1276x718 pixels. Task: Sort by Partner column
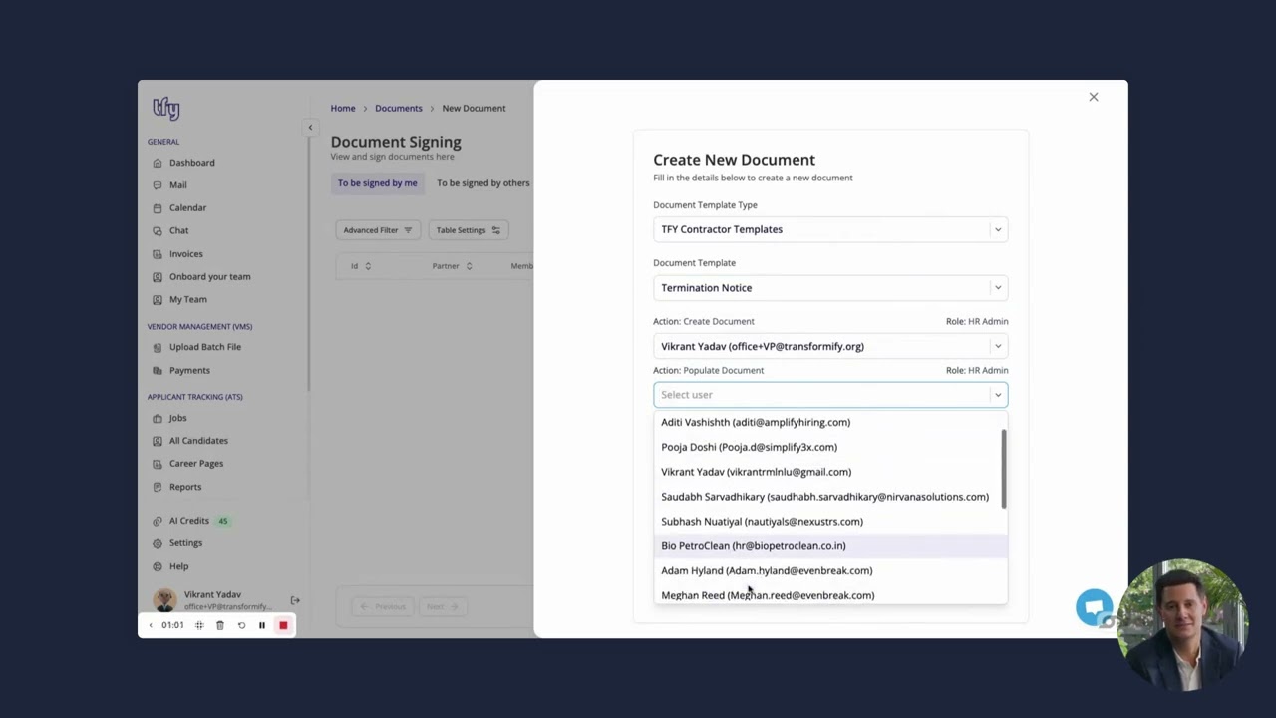[x=452, y=266]
